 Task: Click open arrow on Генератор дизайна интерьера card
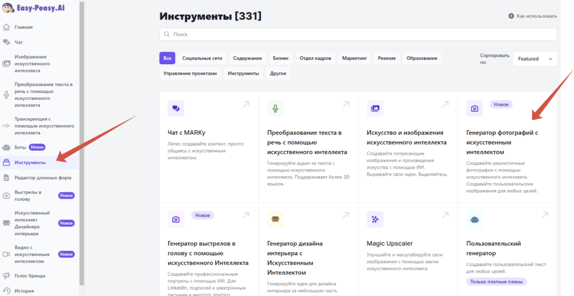(x=346, y=215)
